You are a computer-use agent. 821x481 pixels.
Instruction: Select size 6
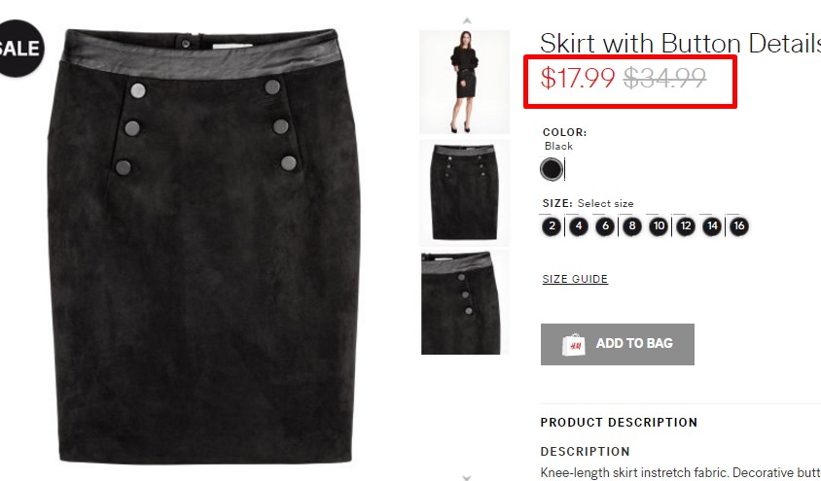605,226
